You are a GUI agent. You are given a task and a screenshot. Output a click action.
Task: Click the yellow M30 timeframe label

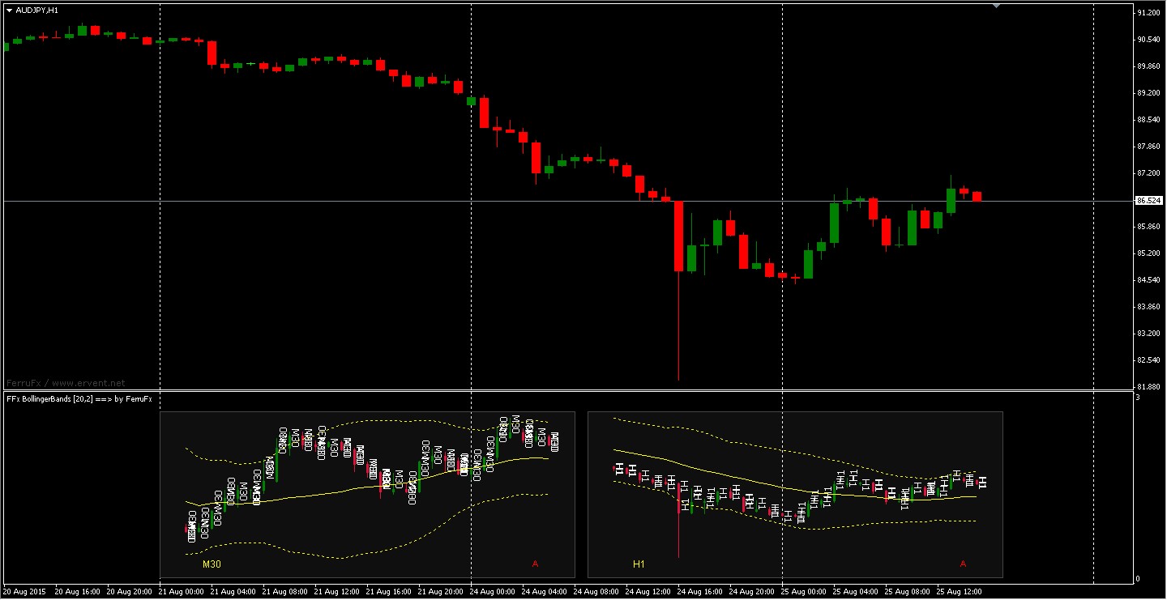click(x=212, y=563)
